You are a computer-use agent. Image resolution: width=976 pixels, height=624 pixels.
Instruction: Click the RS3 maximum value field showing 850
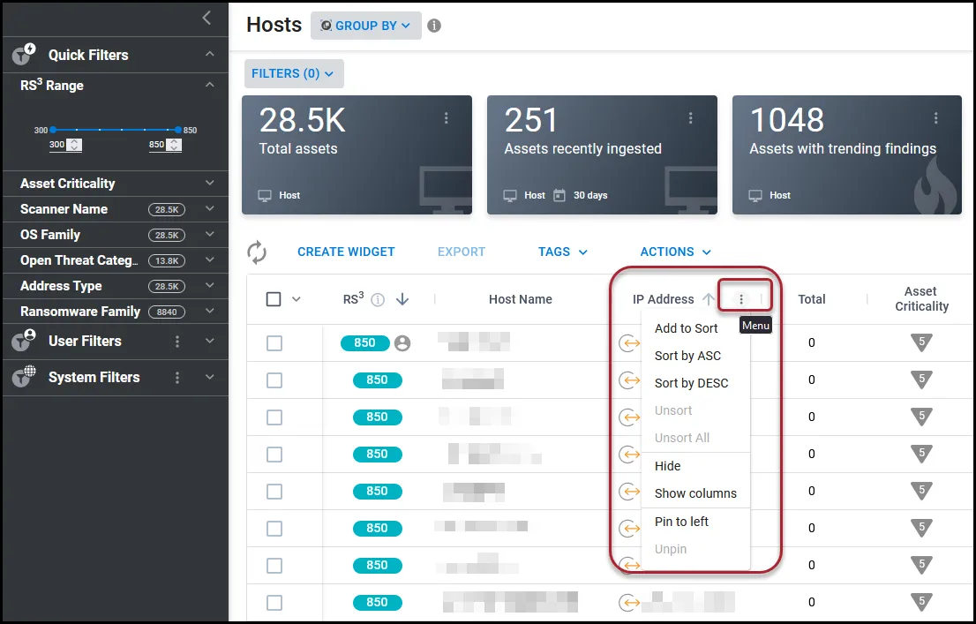tap(165, 145)
